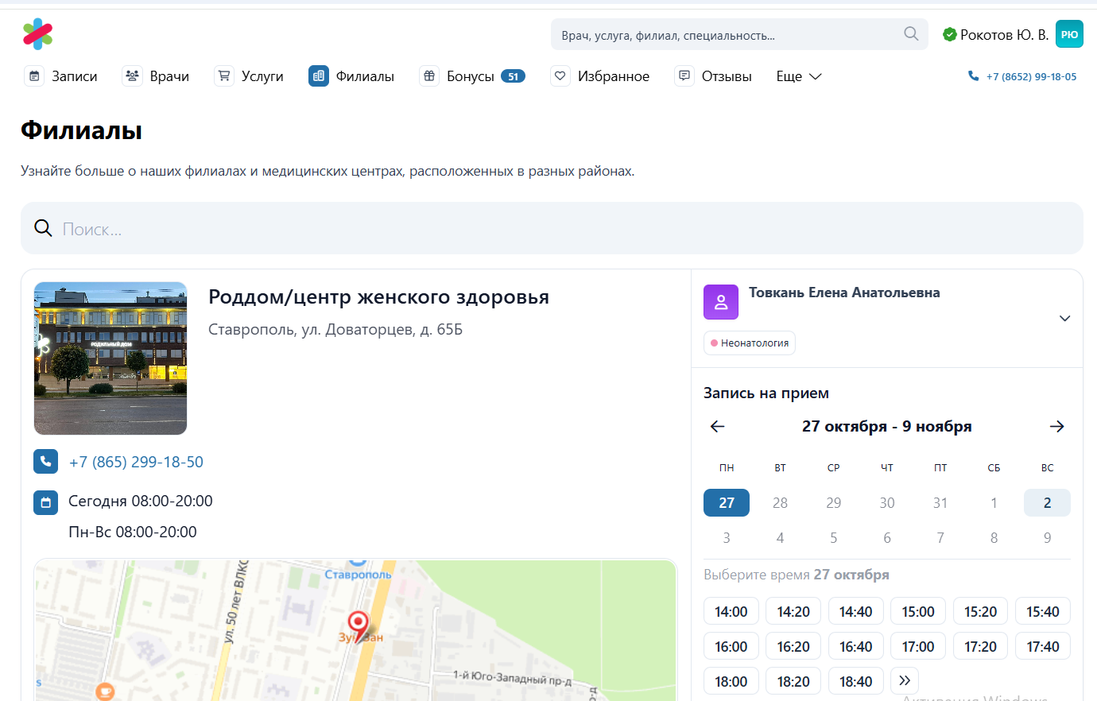Screen dimensions: 1097x701
Task: Click the blue phone icon by branch number
Action: click(45, 462)
